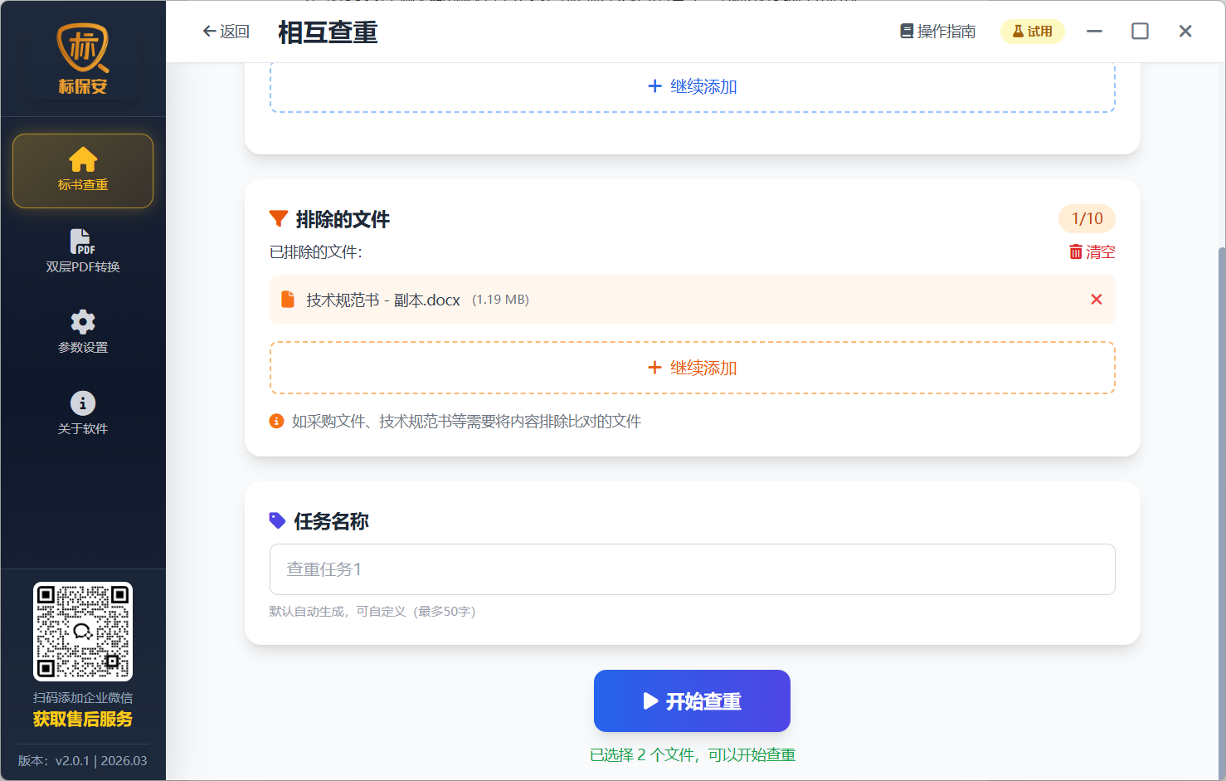
Task: Open 标书查重 from the sidebar
Action: (83, 171)
